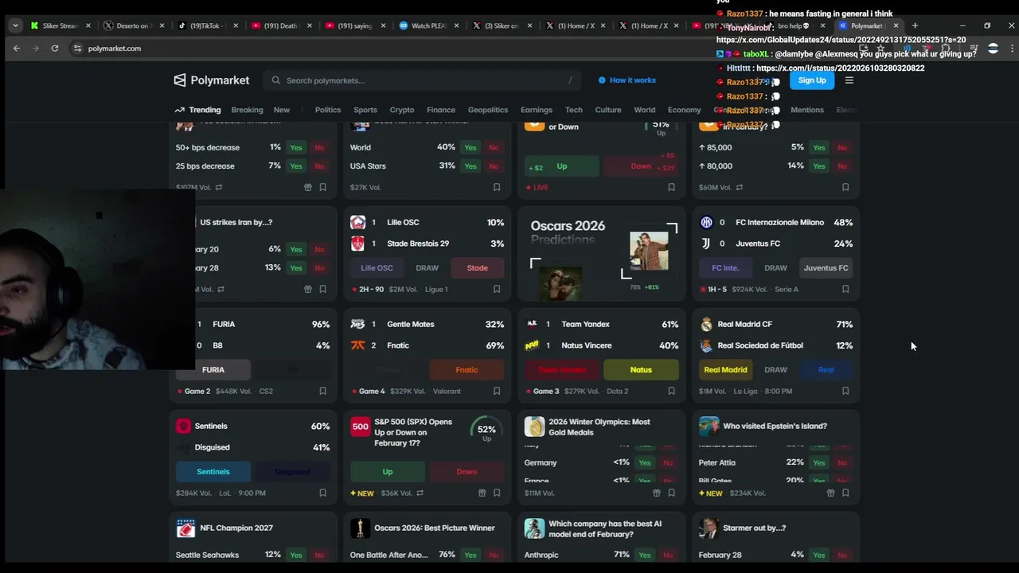Click Yes for World at 40%
Viewport: 1019px width, 573px height.
coord(470,147)
